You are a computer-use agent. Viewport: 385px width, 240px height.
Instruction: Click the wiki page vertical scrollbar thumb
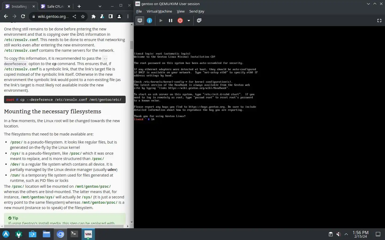click(132, 45)
